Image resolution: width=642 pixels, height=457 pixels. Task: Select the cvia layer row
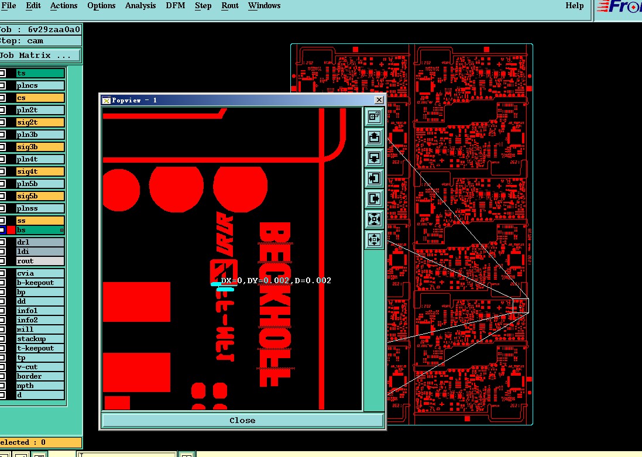[x=40, y=273]
